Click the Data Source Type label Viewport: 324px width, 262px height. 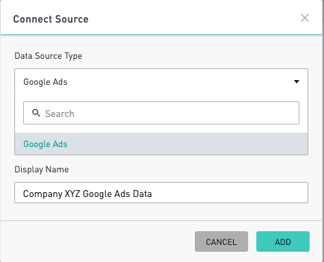[x=49, y=56]
